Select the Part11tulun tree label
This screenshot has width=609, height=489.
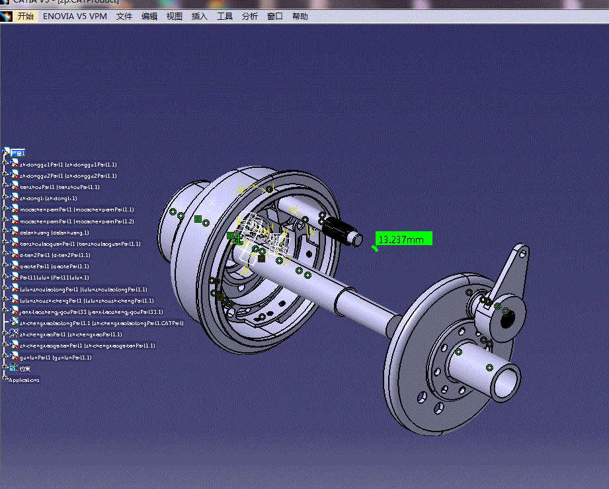tap(54, 278)
